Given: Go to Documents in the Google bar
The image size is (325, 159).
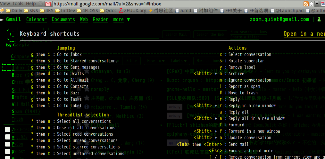Looking at the screenshot, I should pos(63,20).
